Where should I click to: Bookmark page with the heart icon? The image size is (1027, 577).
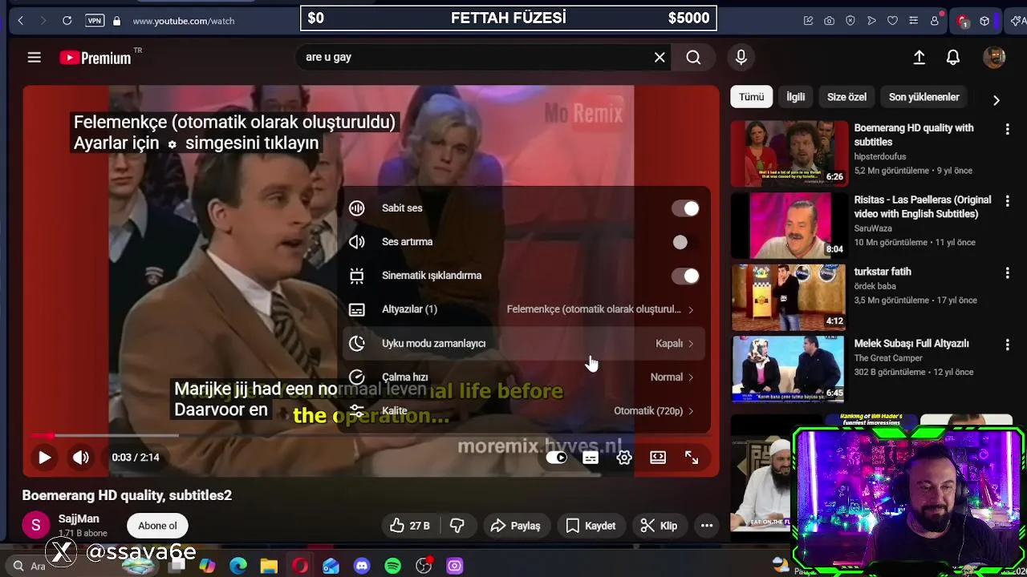tap(892, 21)
